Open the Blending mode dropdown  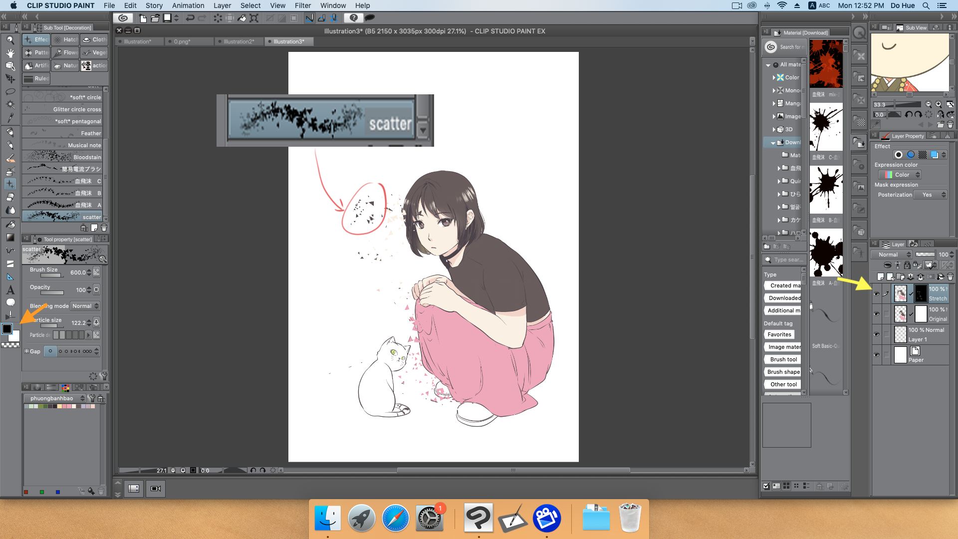[85, 306]
